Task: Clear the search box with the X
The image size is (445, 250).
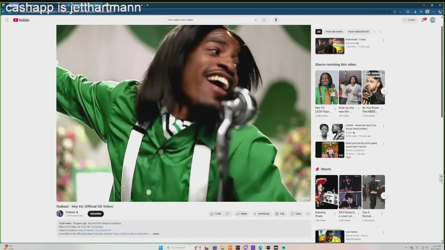Action: pos(256,20)
